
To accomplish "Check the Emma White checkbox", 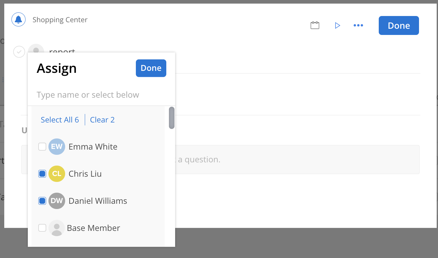I will 42,147.
